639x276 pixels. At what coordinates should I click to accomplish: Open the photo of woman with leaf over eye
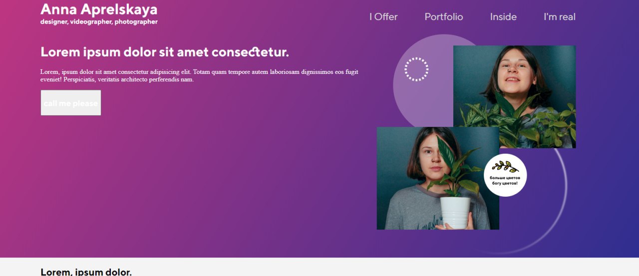click(x=438, y=178)
